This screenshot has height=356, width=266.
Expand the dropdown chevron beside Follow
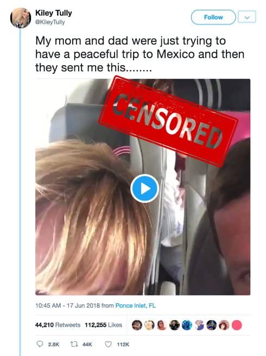tap(247, 17)
